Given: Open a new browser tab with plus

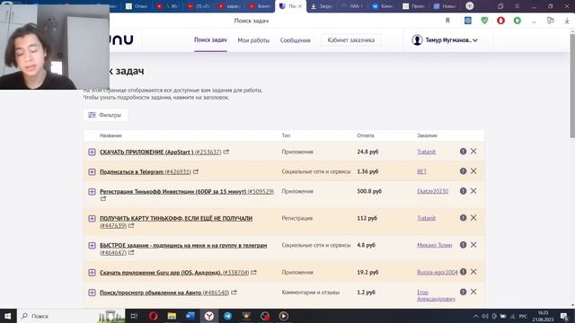Looking at the screenshot, I should 469,6.
